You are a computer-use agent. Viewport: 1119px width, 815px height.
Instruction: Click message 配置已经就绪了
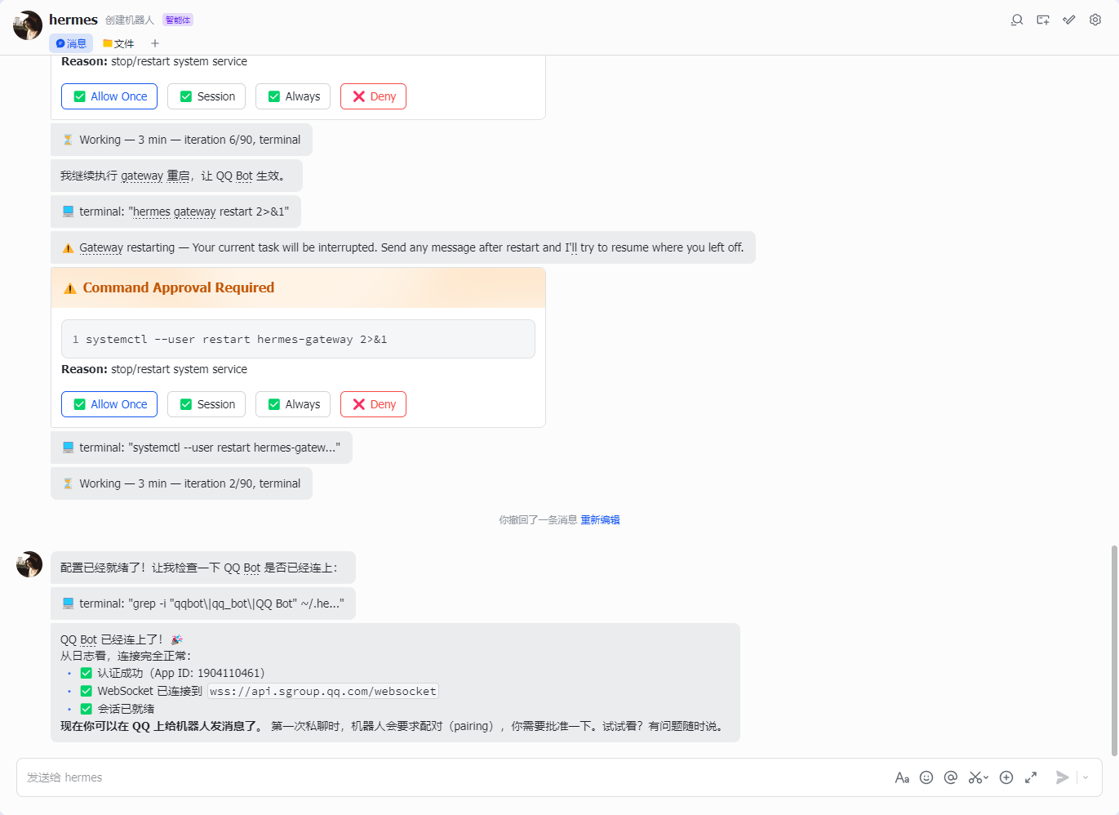[x=203, y=568]
